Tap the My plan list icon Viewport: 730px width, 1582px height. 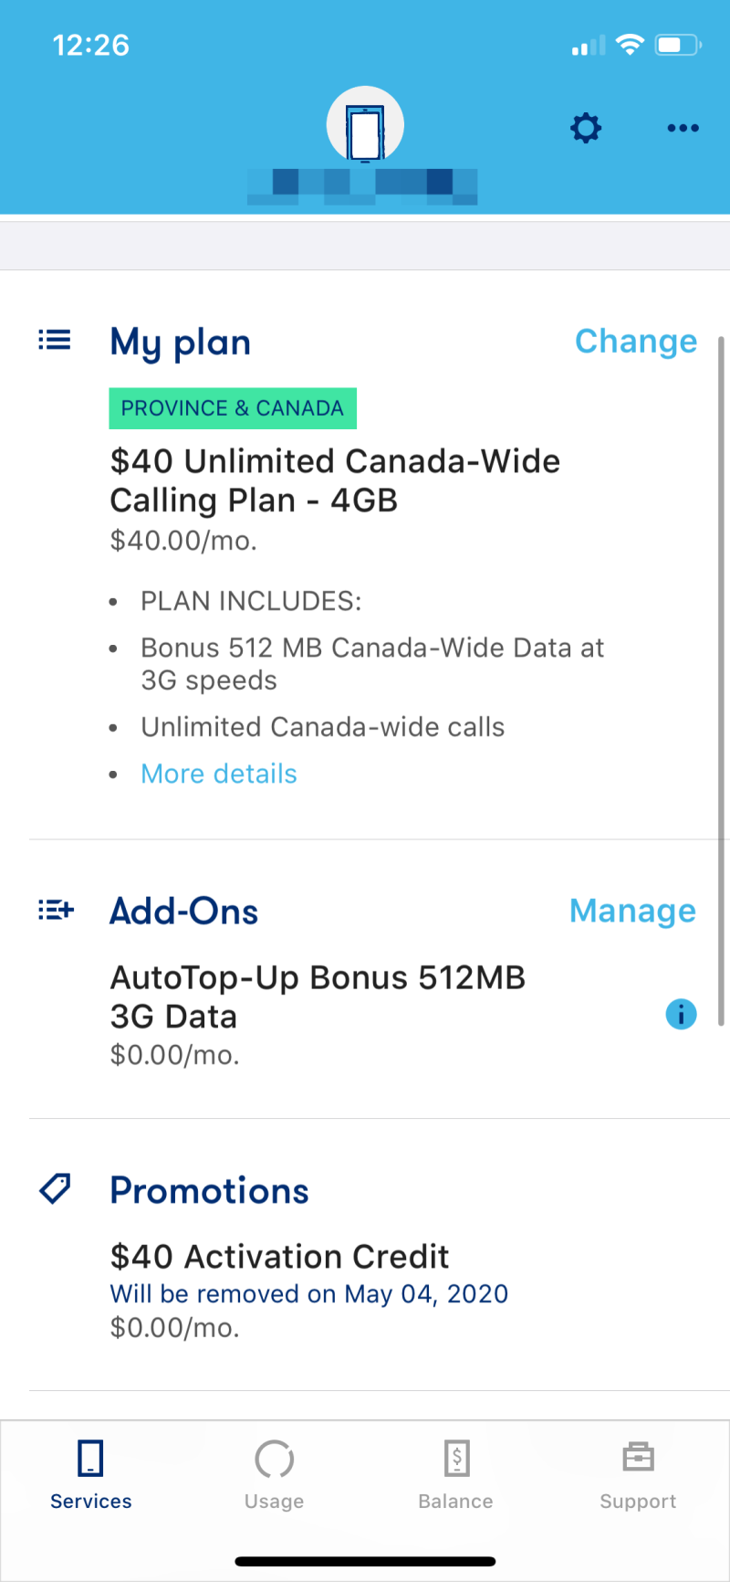click(x=55, y=341)
